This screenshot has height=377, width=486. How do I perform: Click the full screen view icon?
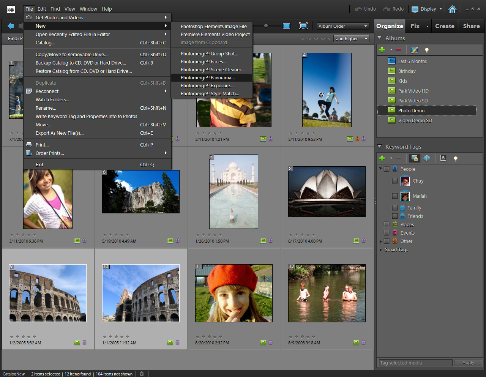(x=303, y=26)
